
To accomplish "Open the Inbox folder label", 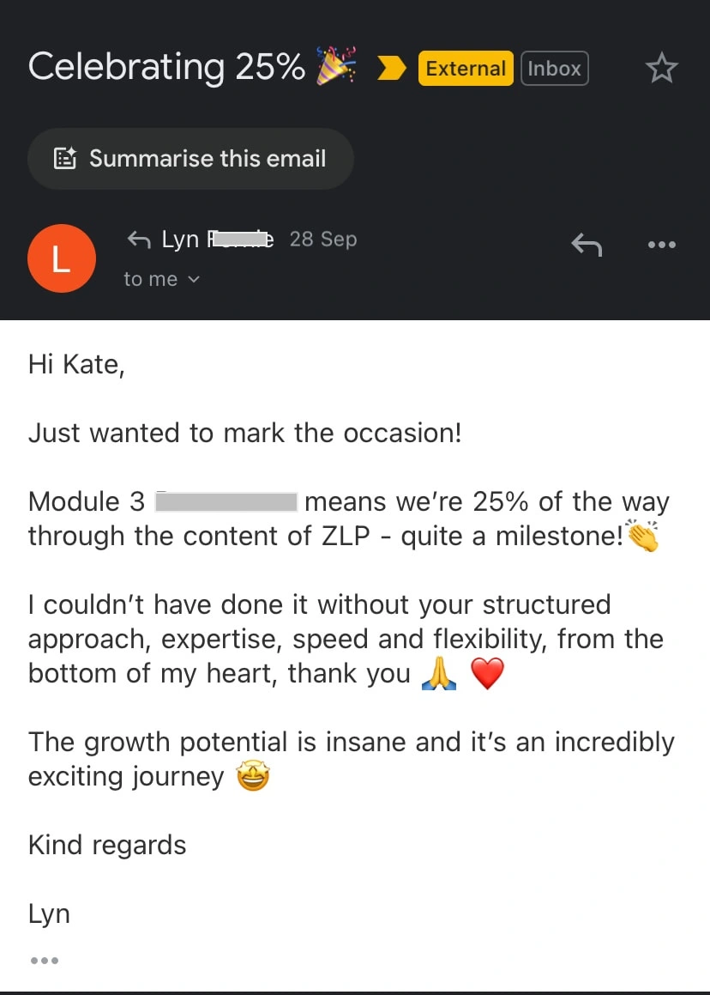I will (554, 69).
